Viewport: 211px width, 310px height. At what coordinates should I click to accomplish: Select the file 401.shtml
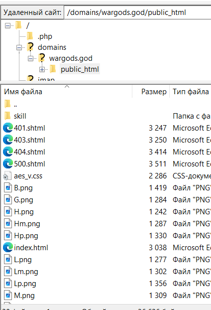(x=29, y=128)
